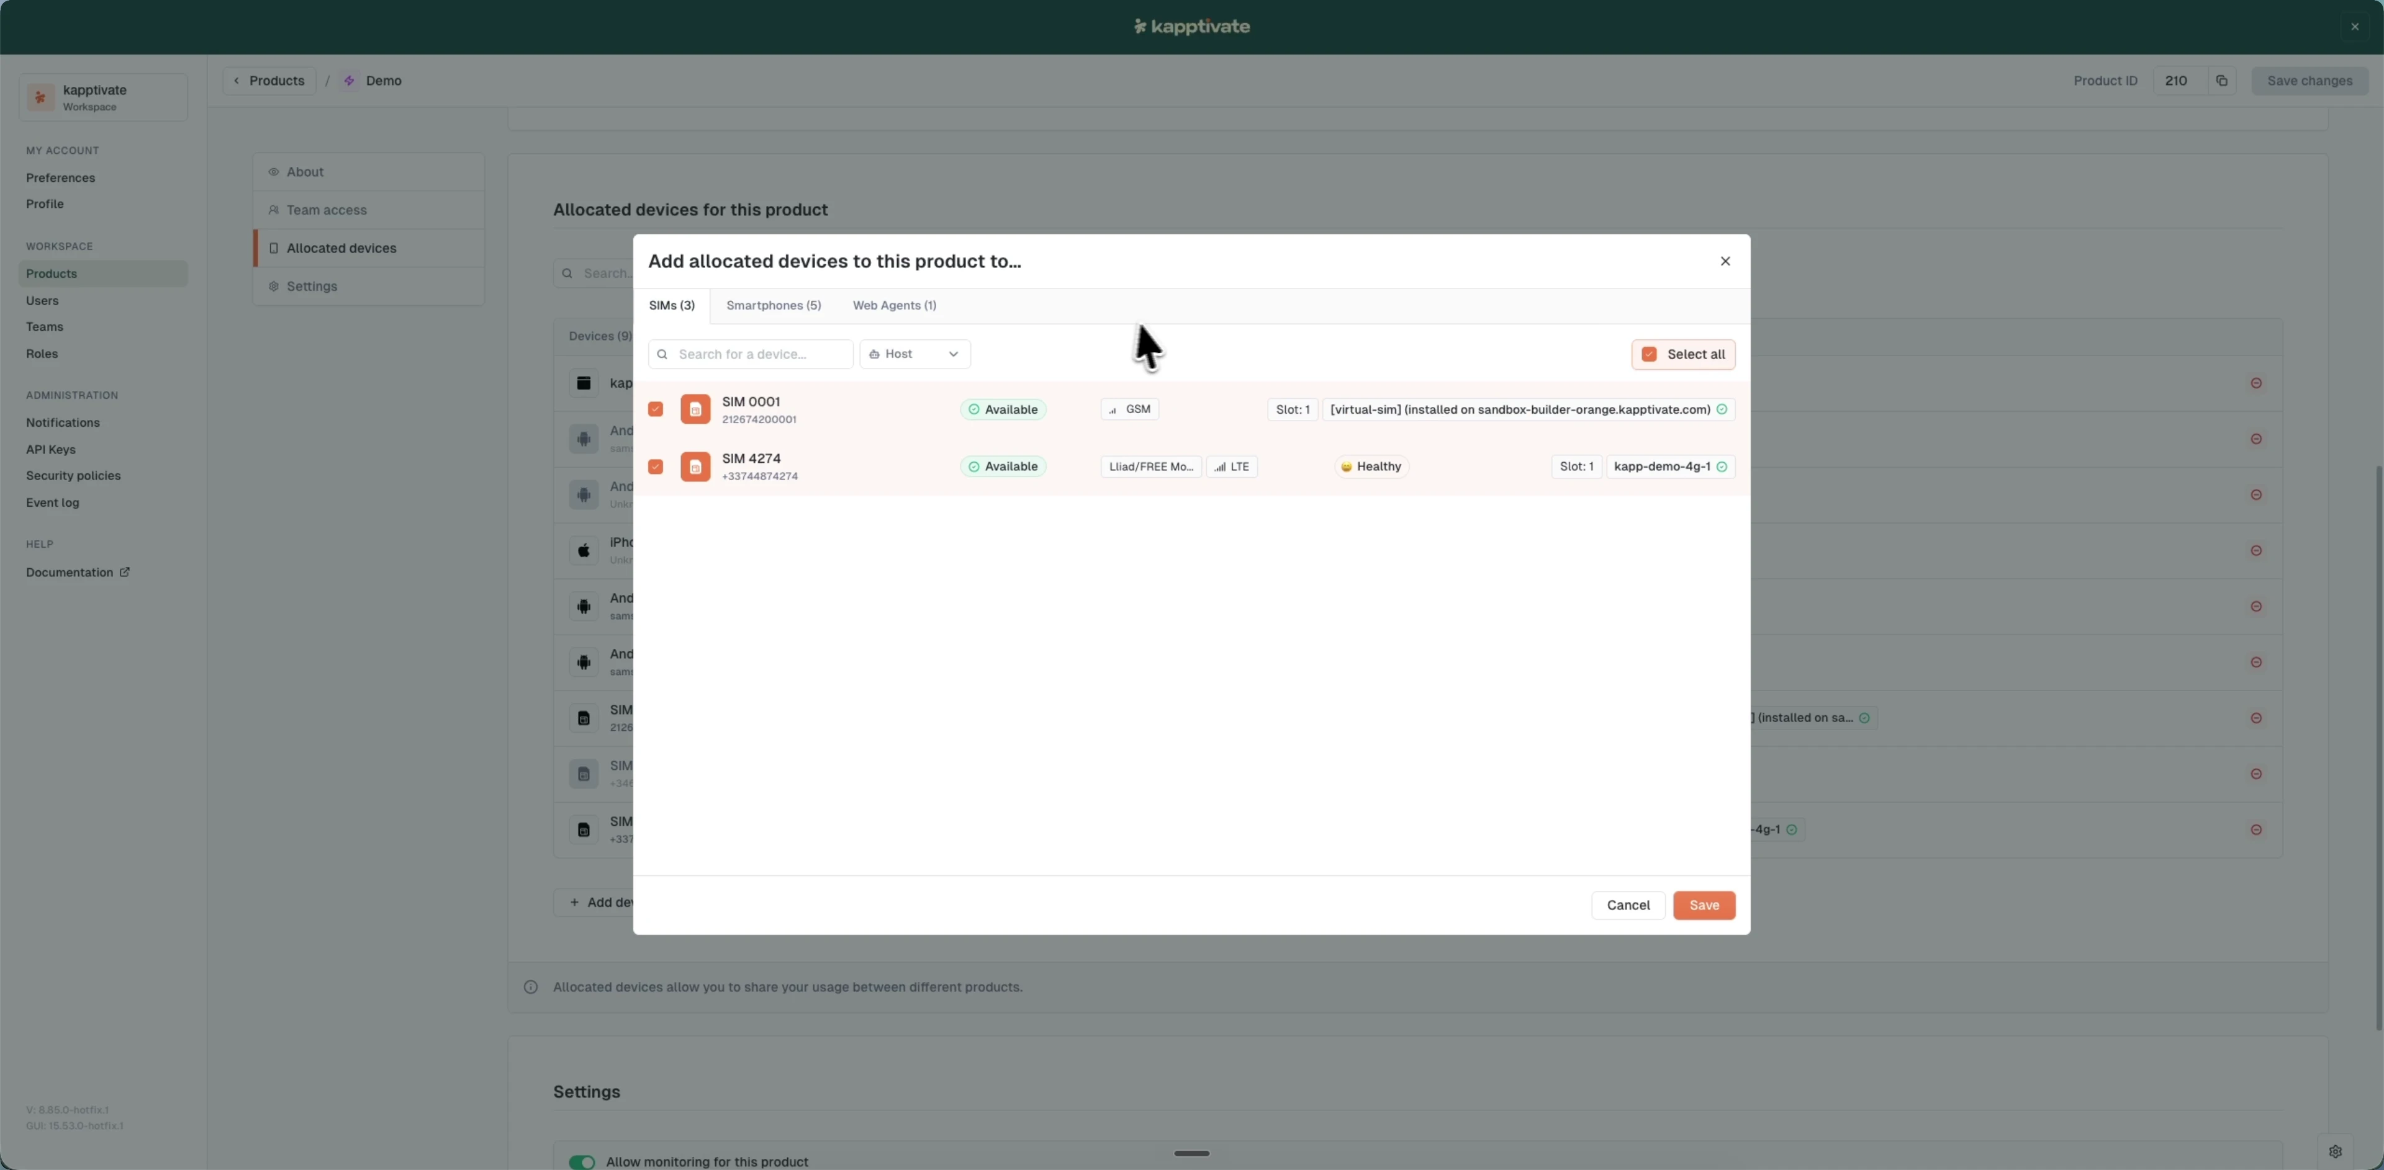This screenshot has height=1170, width=2384.
Task: Click the Demo product lightning icon
Action: 349,81
